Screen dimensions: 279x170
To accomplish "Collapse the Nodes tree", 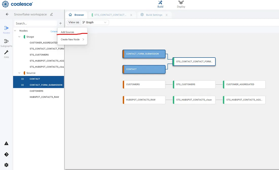I will coord(15,30).
